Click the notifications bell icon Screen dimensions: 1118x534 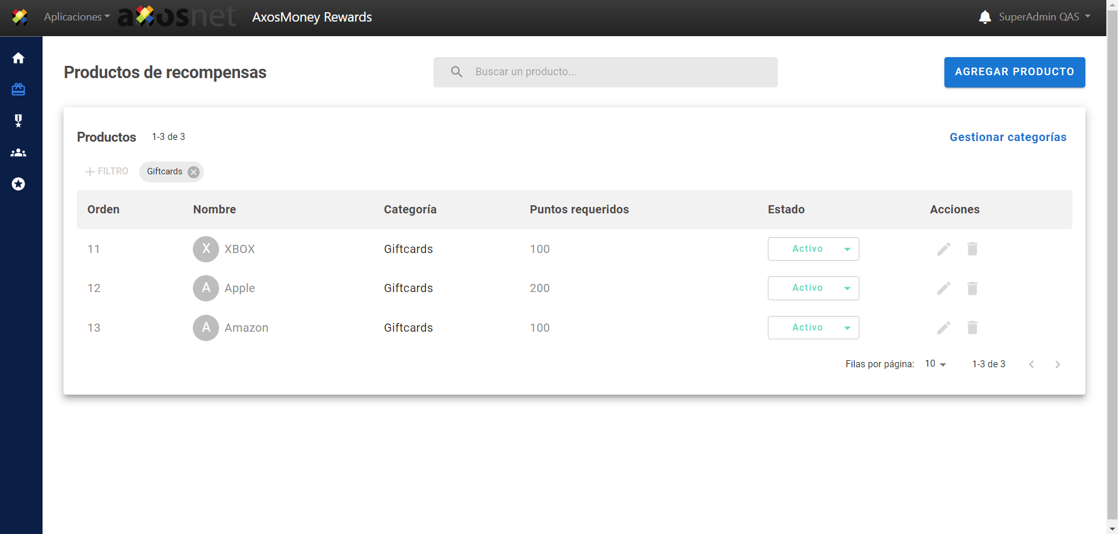tap(985, 17)
